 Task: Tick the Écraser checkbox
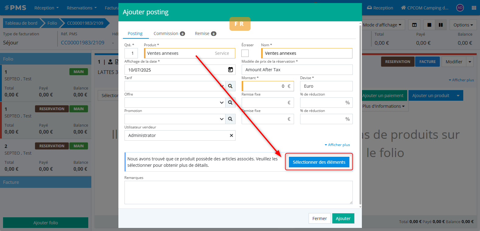245,53
